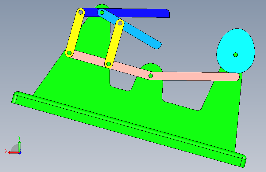Viewport: 266px width, 172px height.
Task: Click bottom pin of left yellow link
Action: point(69,53)
